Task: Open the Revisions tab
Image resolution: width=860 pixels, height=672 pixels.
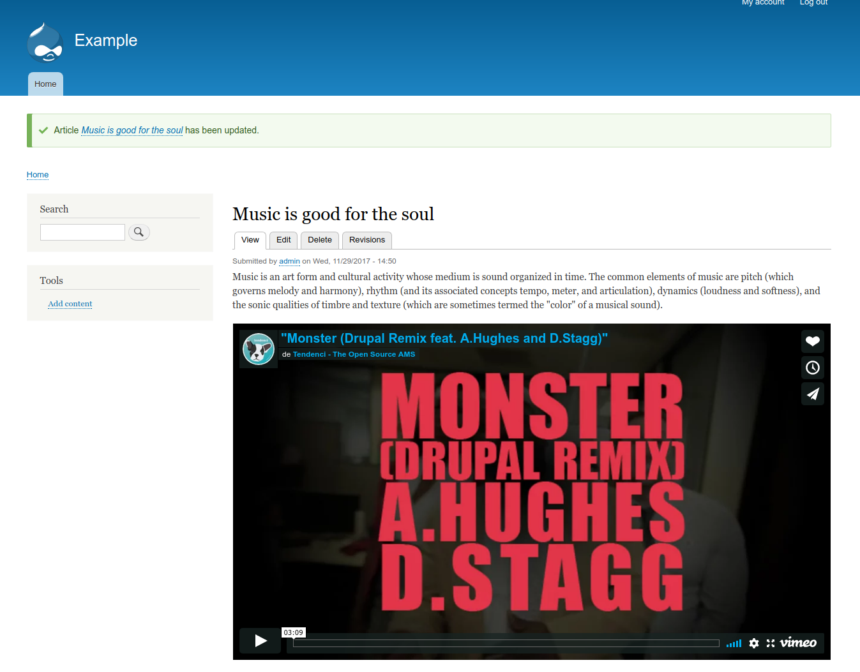Action: (x=367, y=240)
